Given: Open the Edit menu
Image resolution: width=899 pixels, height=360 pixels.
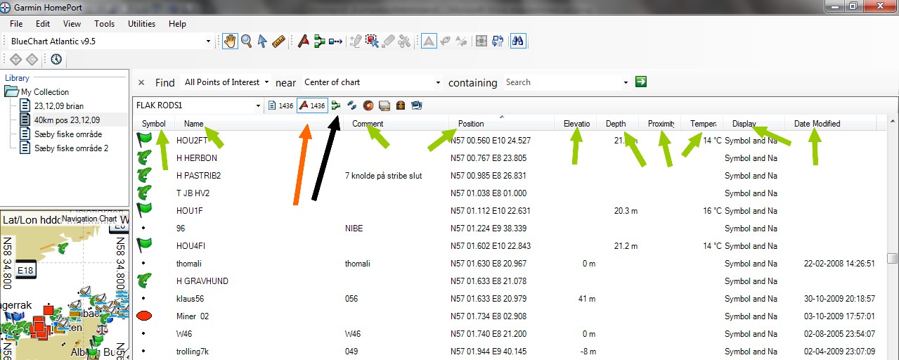Looking at the screenshot, I should click(43, 23).
